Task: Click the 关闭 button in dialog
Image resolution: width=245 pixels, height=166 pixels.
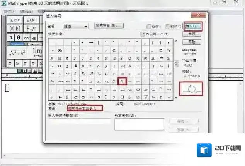Action: click(192, 34)
